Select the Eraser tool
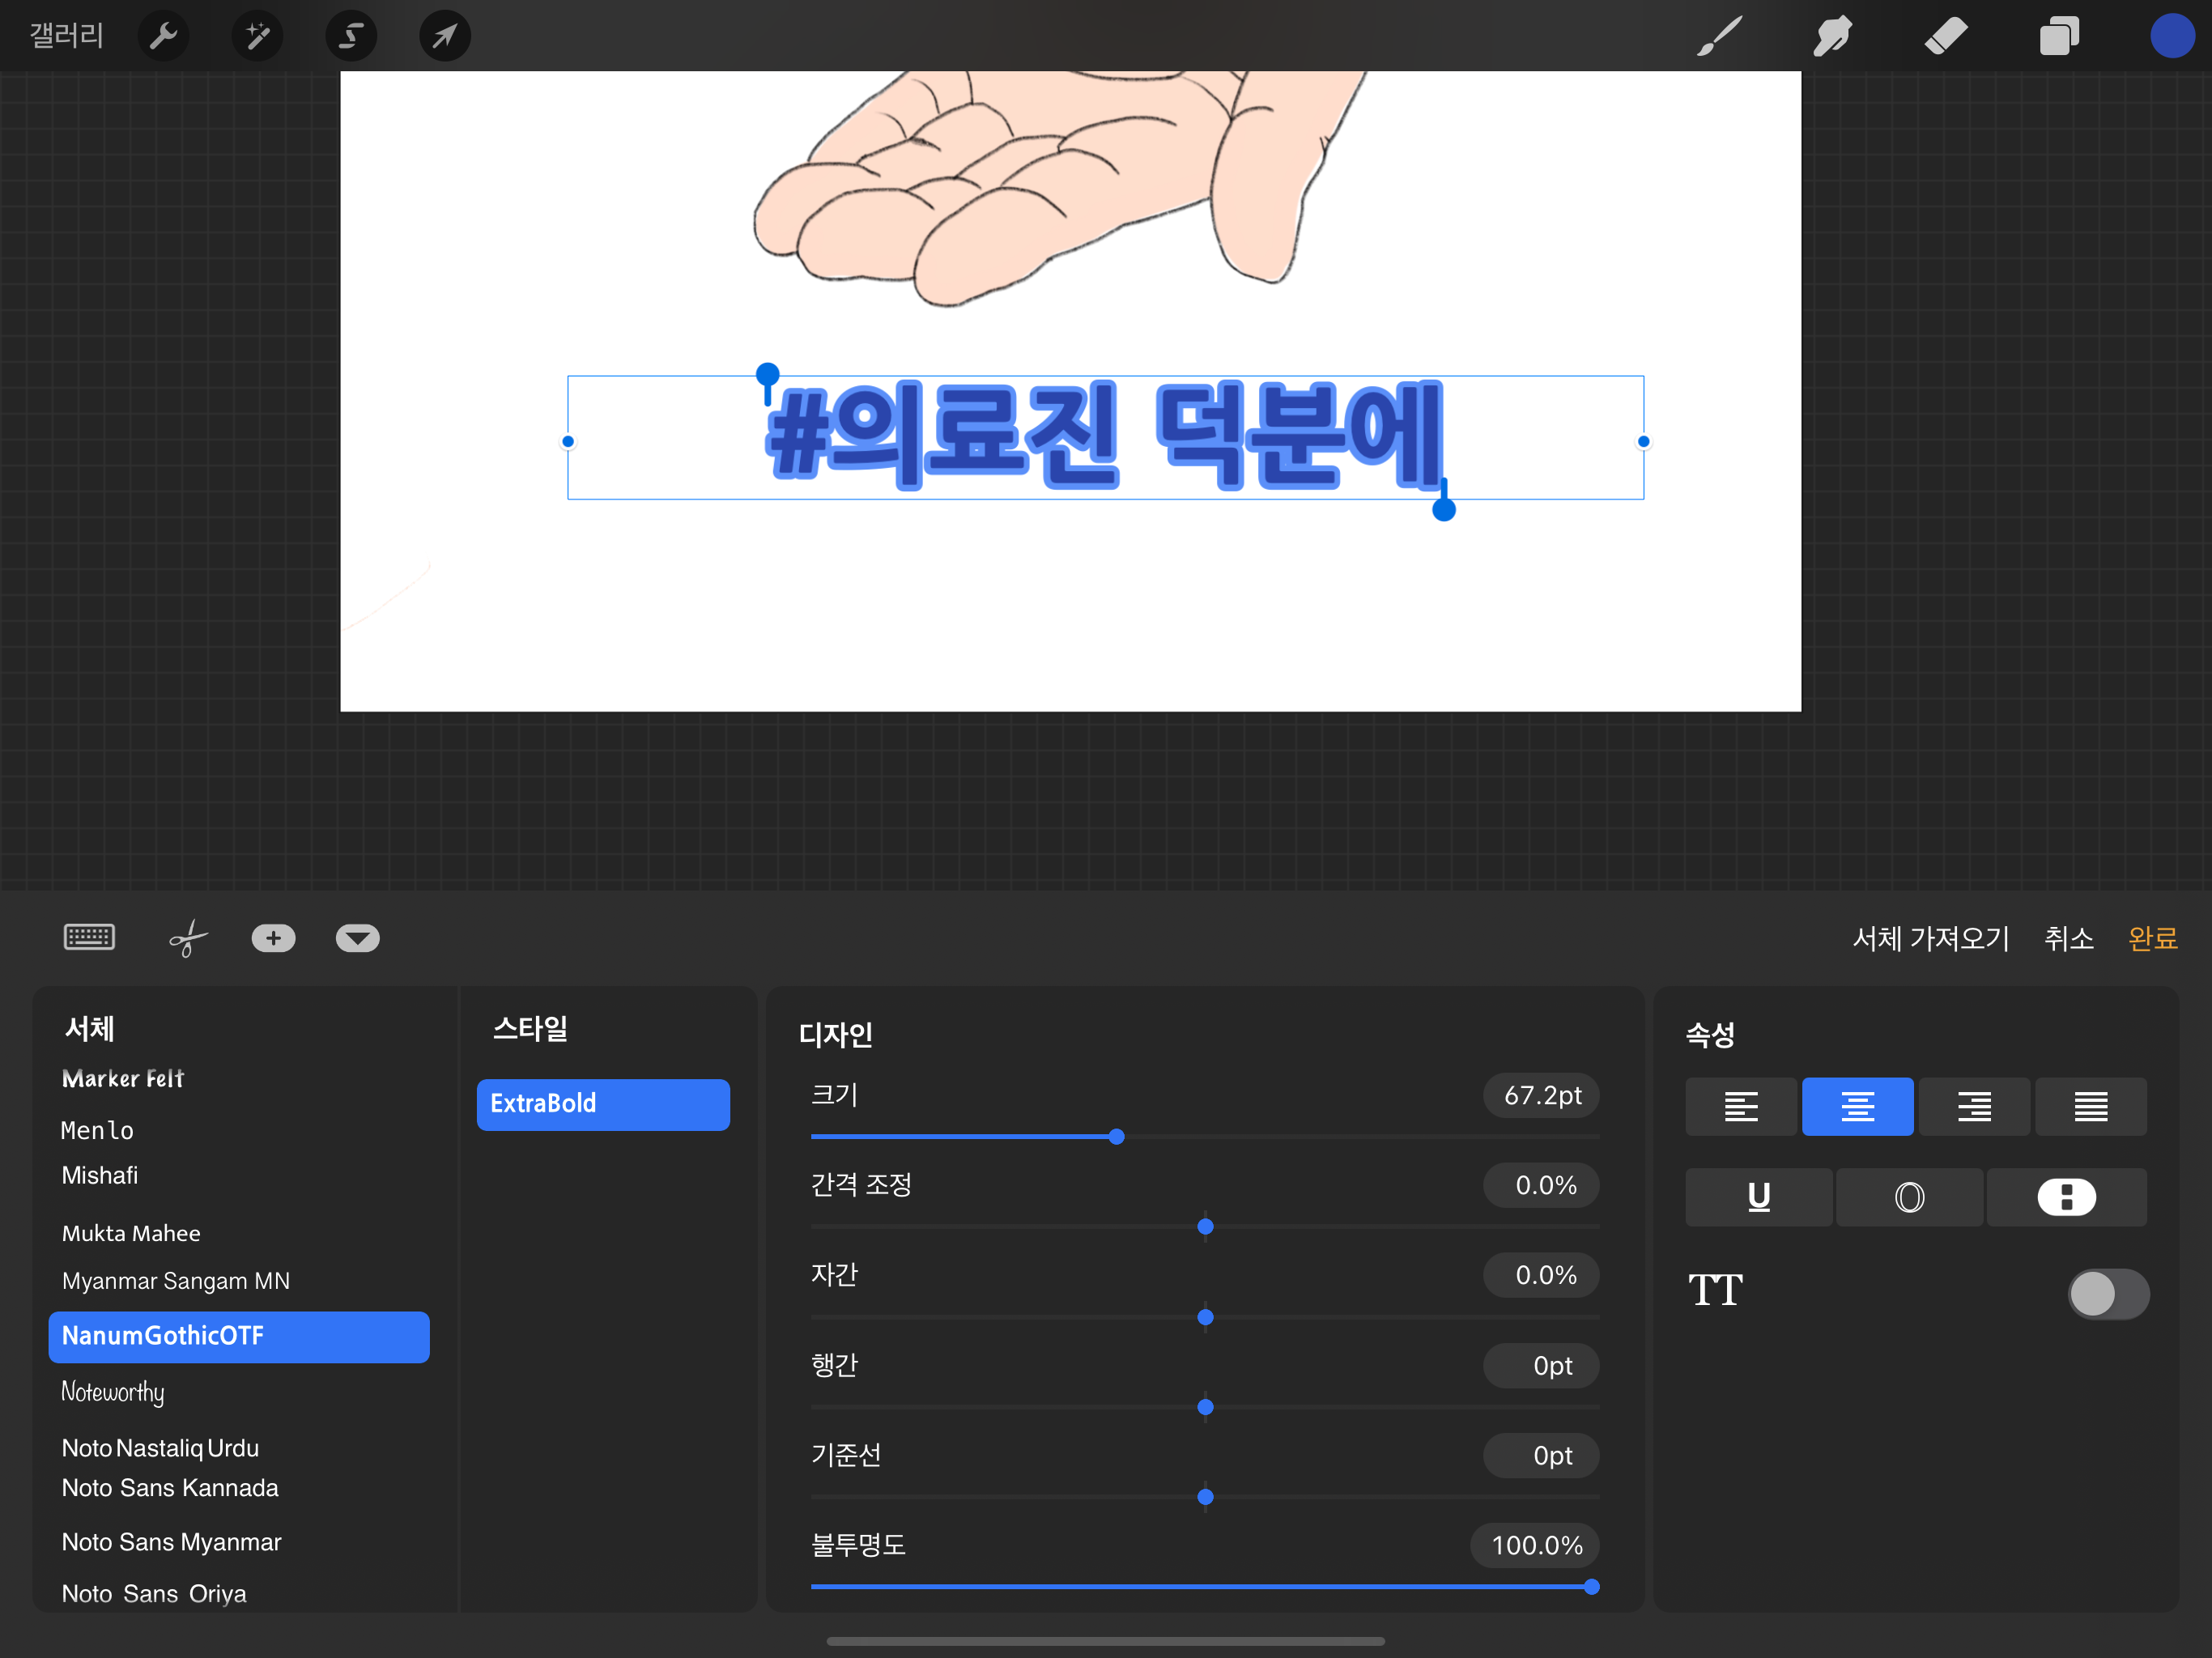 [x=1945, y=36]
